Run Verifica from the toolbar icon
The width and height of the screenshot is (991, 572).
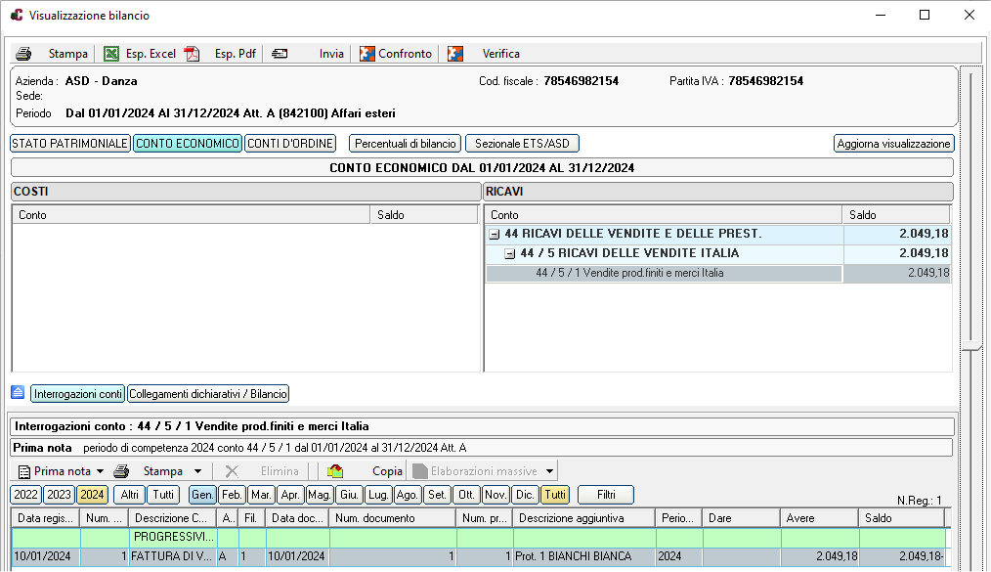click(455, 54)
